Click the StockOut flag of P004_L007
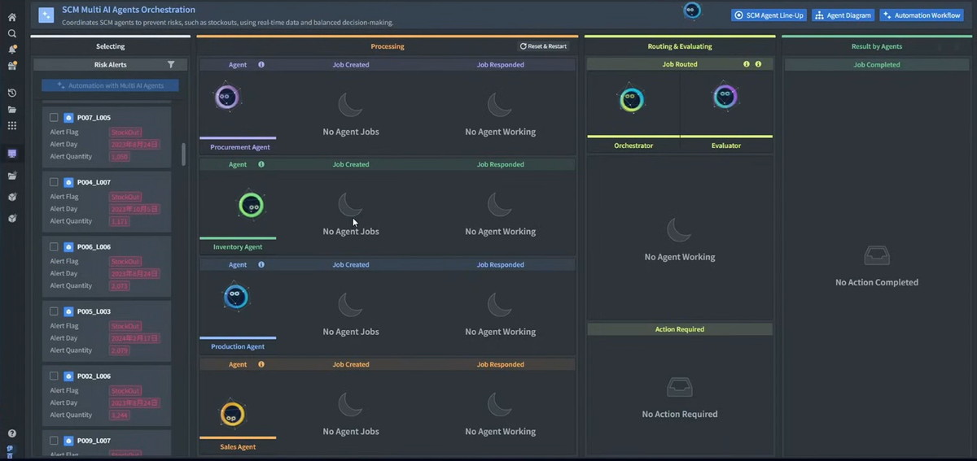 [x=125, y=197]
